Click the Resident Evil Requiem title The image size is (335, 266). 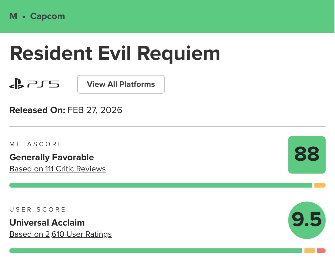[115, 53]
